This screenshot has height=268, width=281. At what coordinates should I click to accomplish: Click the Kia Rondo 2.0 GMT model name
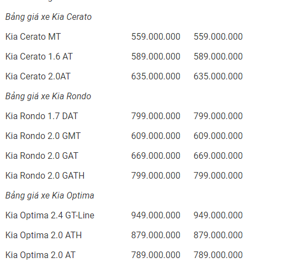click(x=43, y=136)
